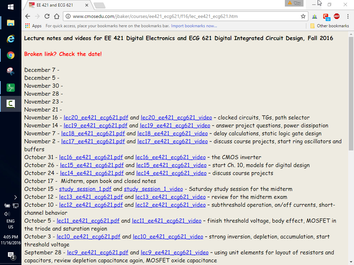Click the Import bookmarks now link
The height and width of the screenshot is (265, 354).
pos(194,26)
